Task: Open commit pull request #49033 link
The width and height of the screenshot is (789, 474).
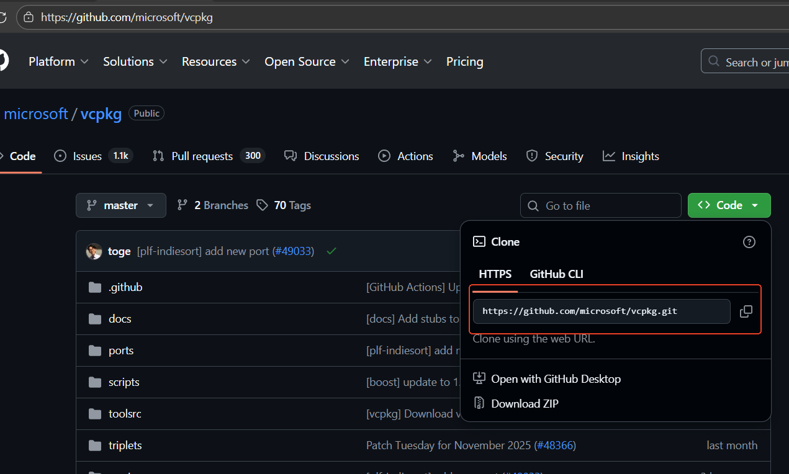Action: tap(293, 251)
